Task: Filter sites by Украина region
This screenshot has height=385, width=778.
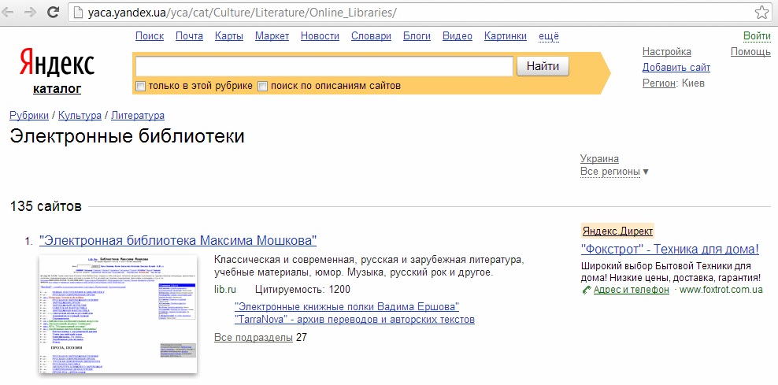Action: tap(599, 159)
